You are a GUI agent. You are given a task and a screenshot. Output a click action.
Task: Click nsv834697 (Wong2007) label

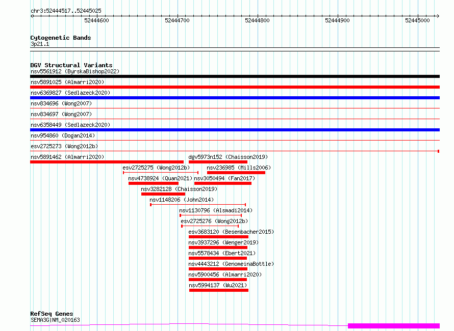pyautogui.click(x=61, y=114)
